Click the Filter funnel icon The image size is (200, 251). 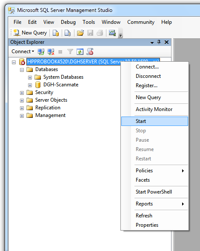tap(70, 51)
